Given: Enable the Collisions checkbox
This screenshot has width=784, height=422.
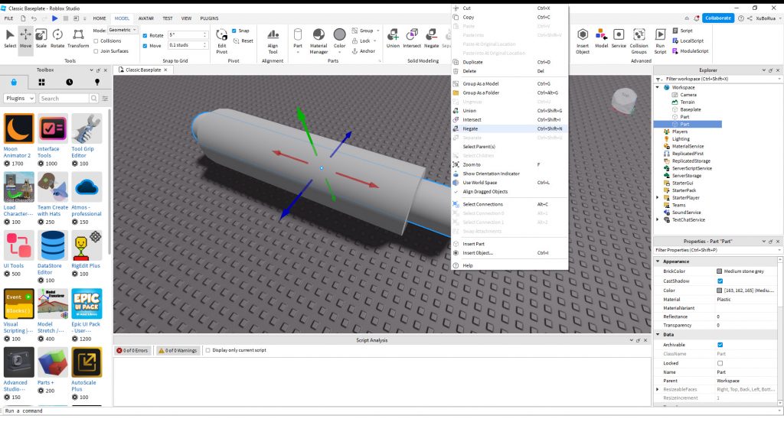Looking at the screenshot, I should pos(96,41).
